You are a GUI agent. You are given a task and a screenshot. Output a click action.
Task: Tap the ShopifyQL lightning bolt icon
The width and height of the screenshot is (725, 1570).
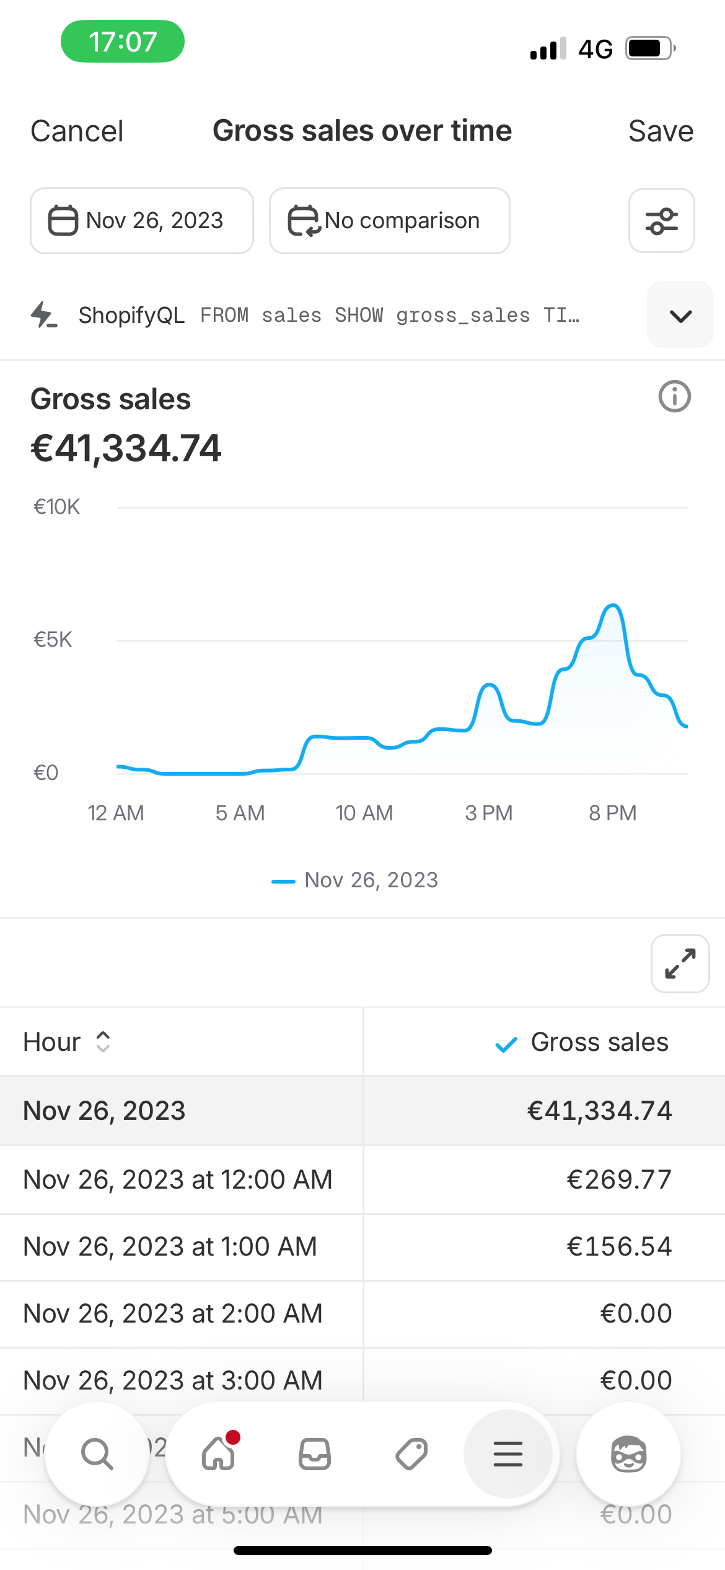click(43, 315)
